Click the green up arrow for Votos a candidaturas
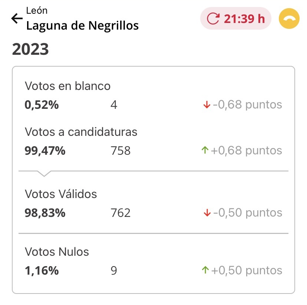Image resolution: width=307 pixels, height=305 pixels. tap(205, 150)
